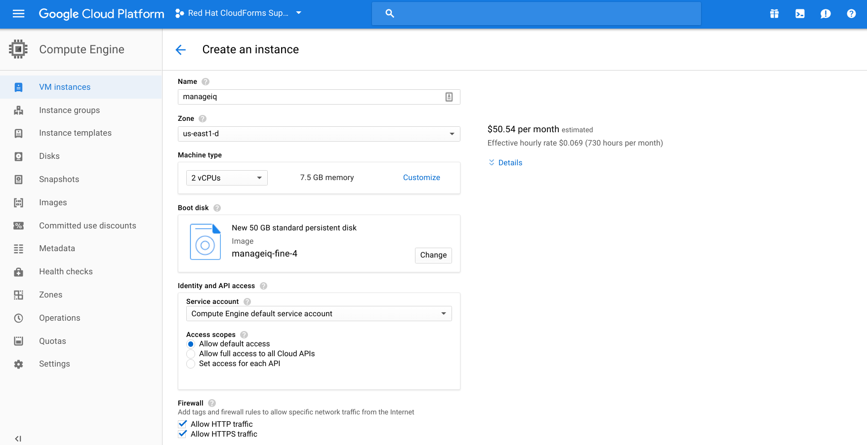Viewport: 867px width, 445px height.
Task: Click Identity and API access help icon
Action: pyautogui.click(x=263, y=286)
